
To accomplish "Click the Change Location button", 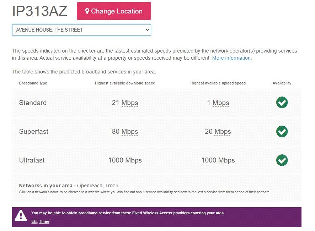I will (114, 11).
